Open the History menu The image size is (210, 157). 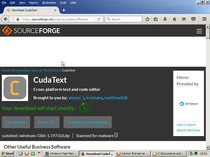coord(34,3)
